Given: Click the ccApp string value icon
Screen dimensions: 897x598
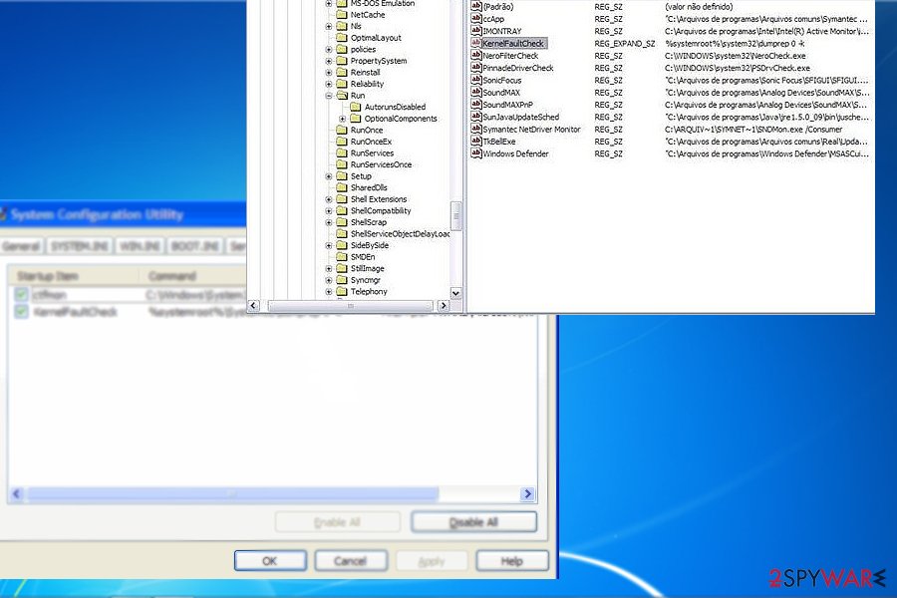Looking at the screenshot, I should pyautogui.click(x=476, y=18).
